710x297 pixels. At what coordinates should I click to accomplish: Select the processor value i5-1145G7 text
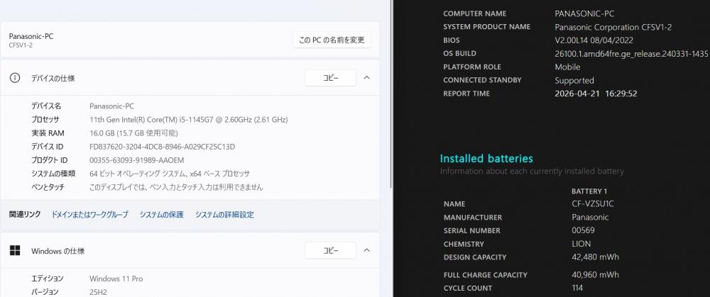(x=189, y=120)
